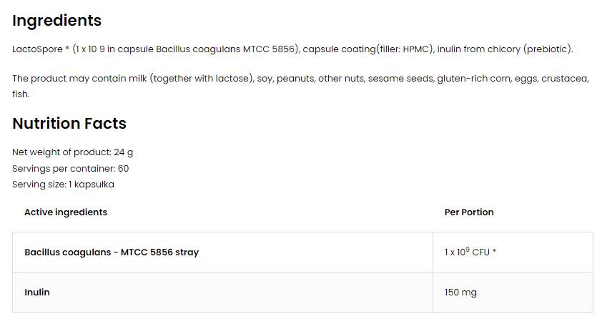Click the word 'fish.' in allergen text

[21, 94]
